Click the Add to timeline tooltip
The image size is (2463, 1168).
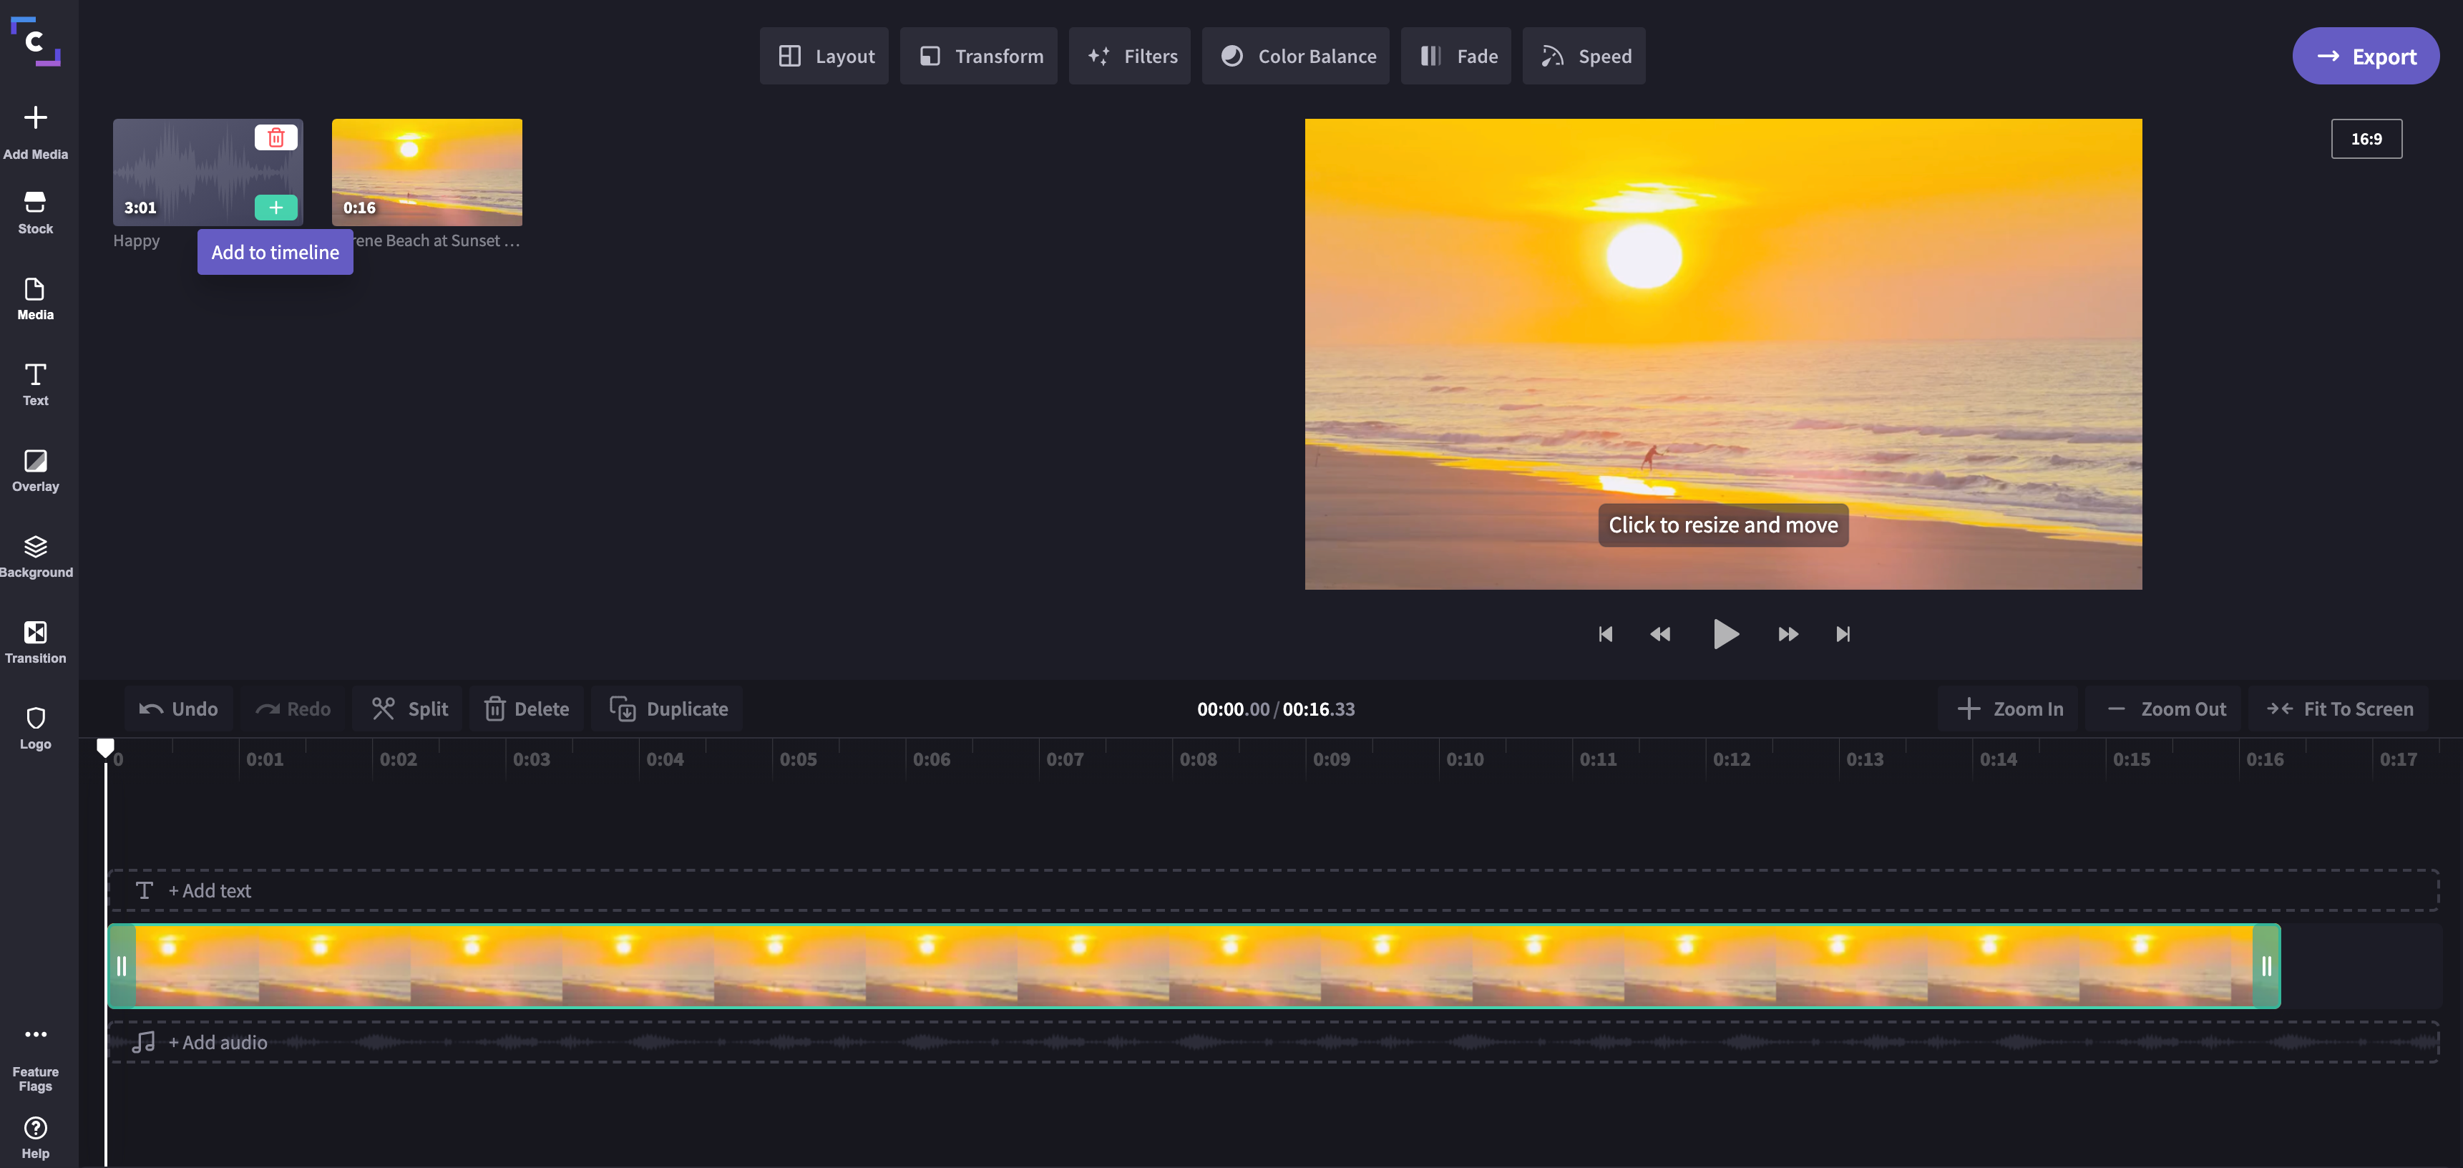tap(275, 253)
